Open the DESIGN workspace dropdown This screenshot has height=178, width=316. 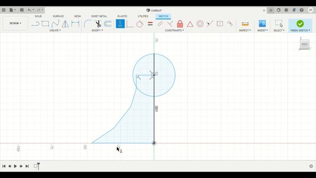tap(15, 23)
